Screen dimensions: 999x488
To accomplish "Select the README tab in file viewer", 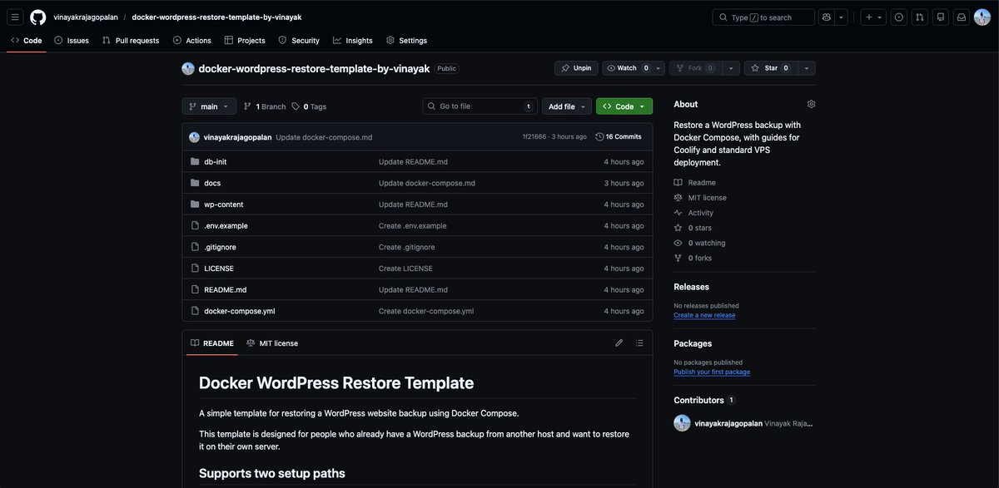I will pyautogui.click(x=212, y=343).
